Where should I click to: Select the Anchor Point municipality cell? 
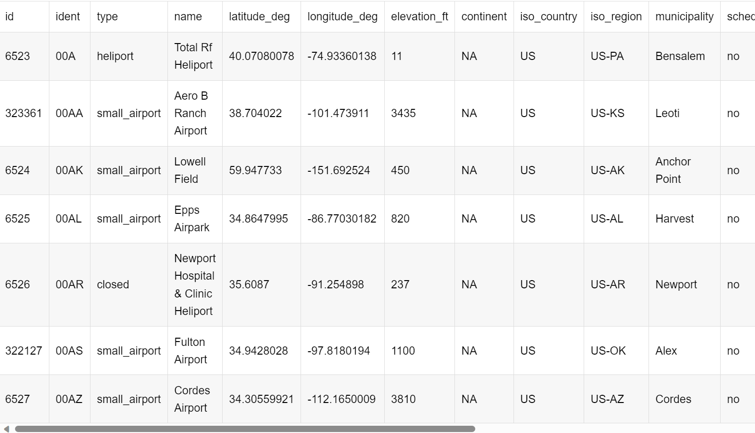673,170
